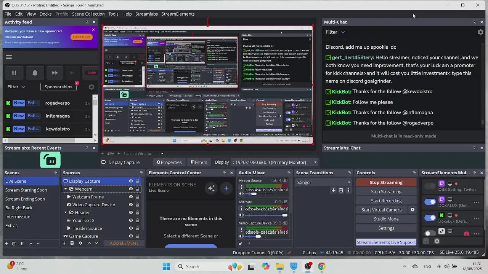Toggle visibility of Display Capture source
The image size is (488, 274).
pos(131,181)
